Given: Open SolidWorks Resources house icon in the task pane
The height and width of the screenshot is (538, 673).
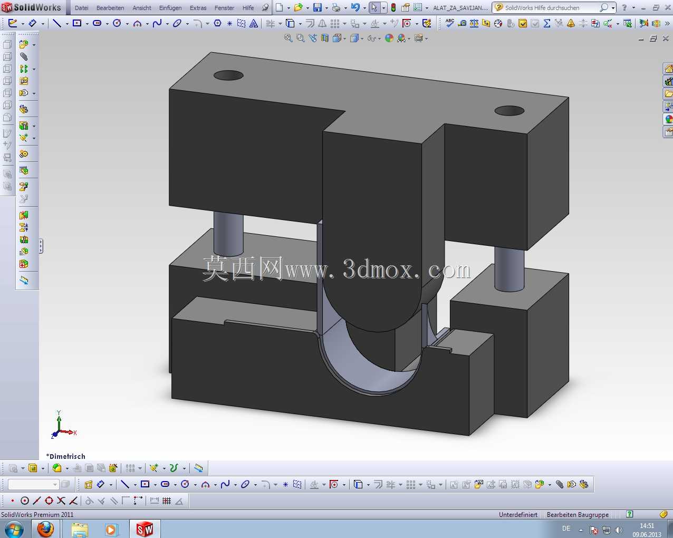Looking at the screenshot, I should [668, 69].
